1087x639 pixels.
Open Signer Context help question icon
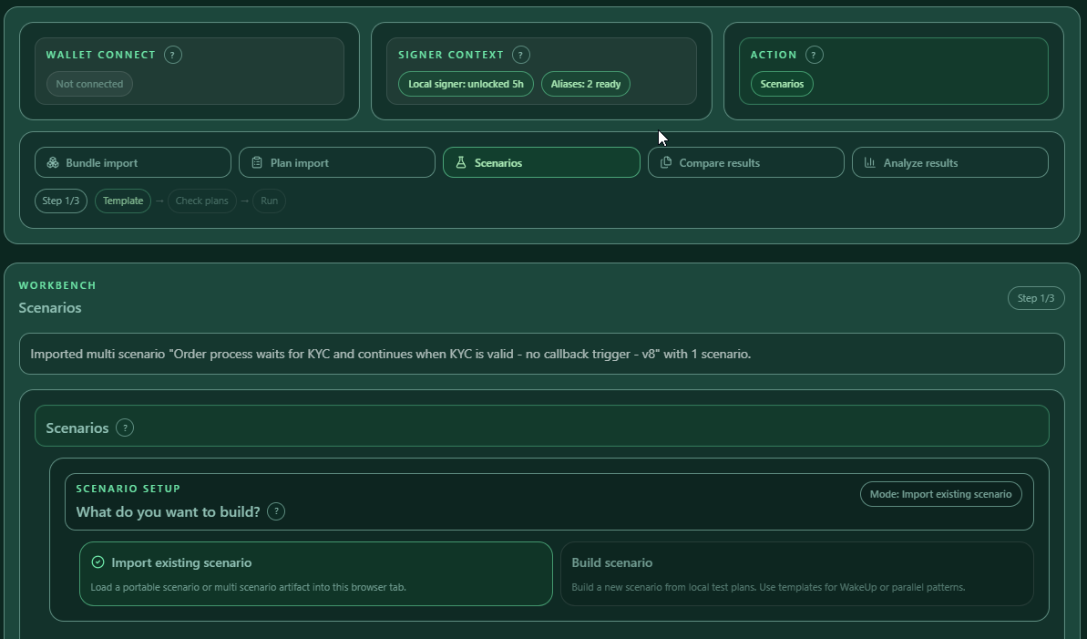tap(520, 55)
